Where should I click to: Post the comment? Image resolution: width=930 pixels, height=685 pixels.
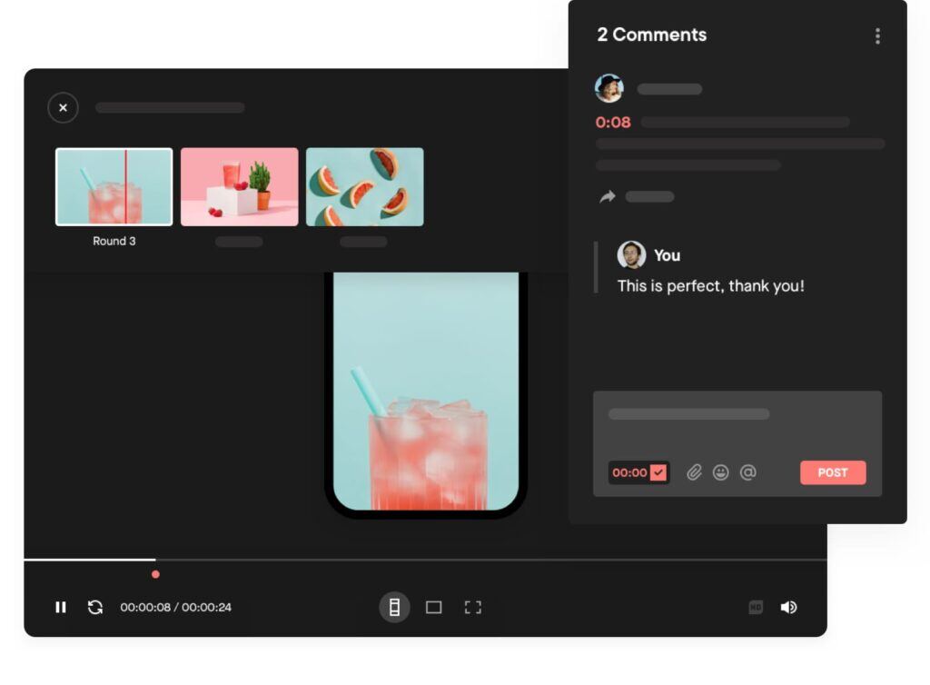click(832, 472)
